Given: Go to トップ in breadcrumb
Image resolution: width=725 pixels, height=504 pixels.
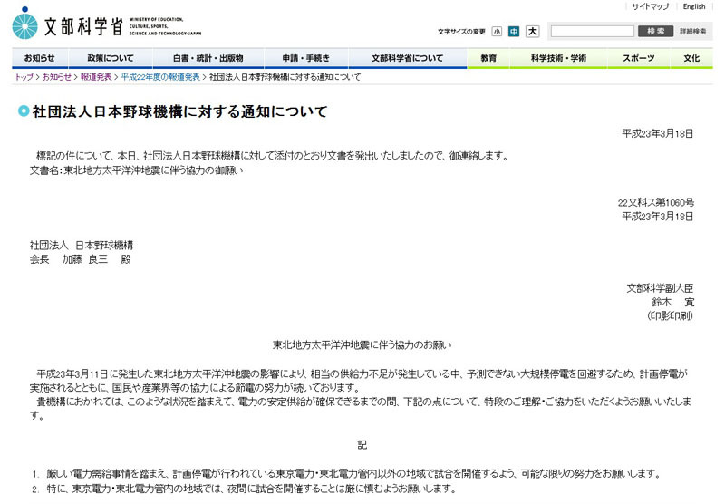Looking at the screenshot, I should point(24,77).
